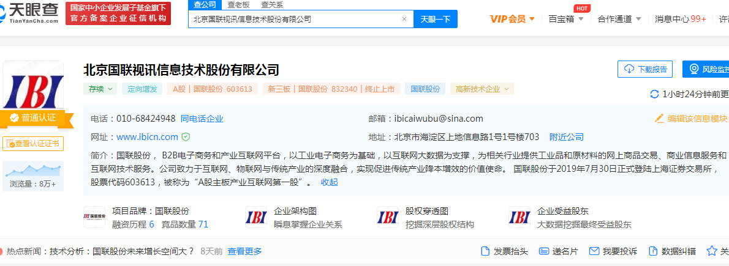Open the 企业受益股东 title link
729x266 pixels.
click(563, 211)
